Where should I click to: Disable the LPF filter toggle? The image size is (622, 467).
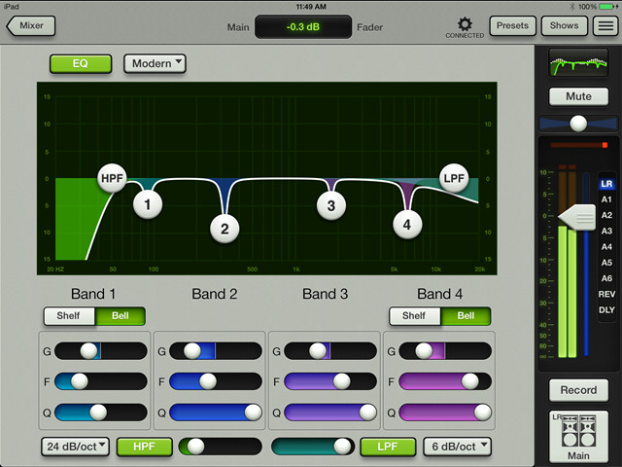[x=381, y=447]
